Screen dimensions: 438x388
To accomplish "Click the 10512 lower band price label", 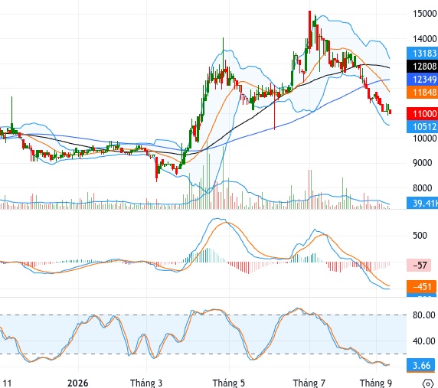I will 423,127.
